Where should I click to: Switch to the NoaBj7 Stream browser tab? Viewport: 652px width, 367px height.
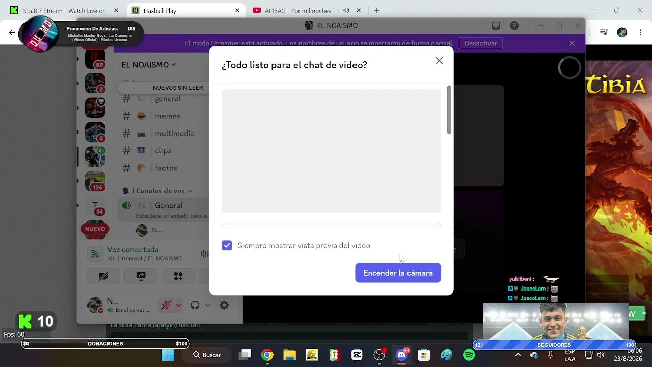click(x=64, y=10)
